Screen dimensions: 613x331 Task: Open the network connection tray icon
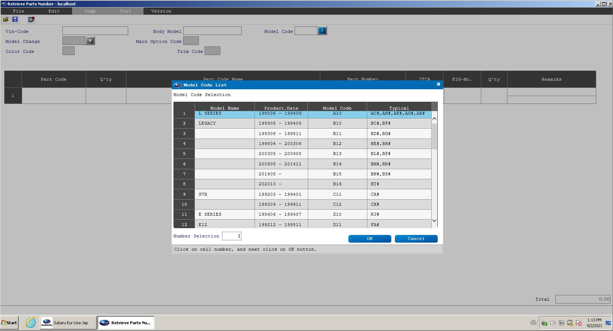tap(561, 323)
